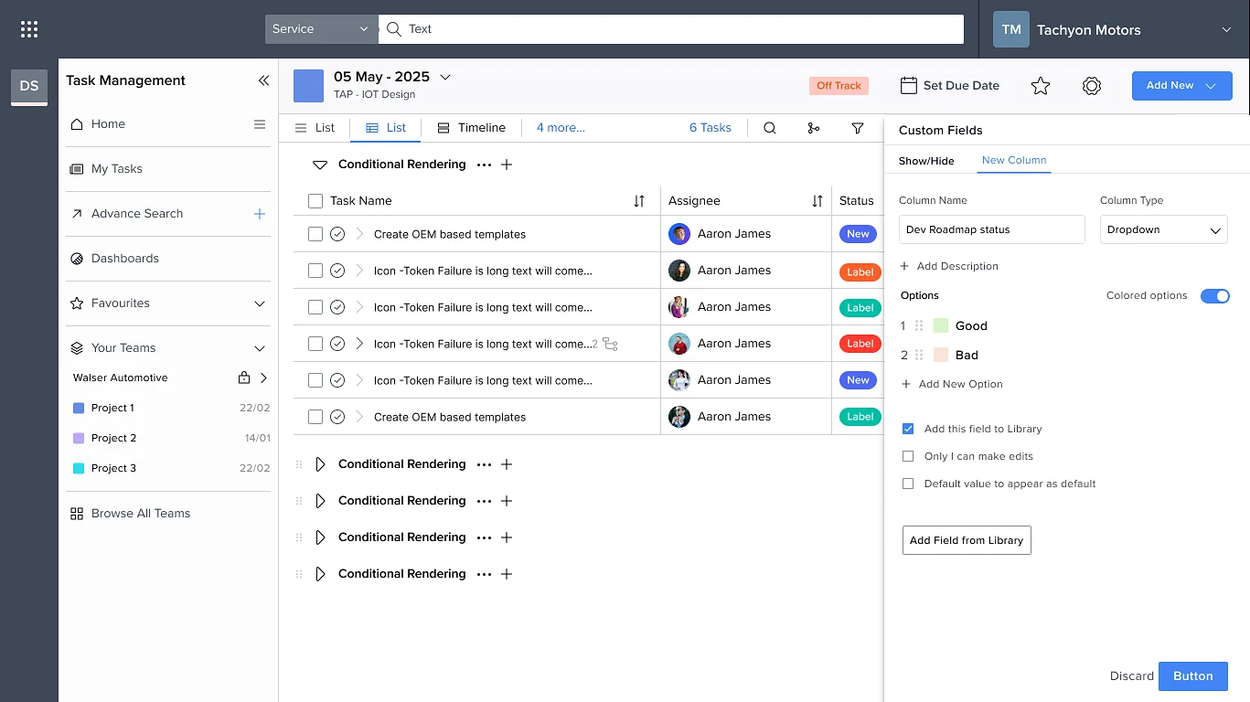Viewport: 1250px width, 702px height.
Task: Tick checkbox for first Create OEM based templates task
Action: (315, 234)
